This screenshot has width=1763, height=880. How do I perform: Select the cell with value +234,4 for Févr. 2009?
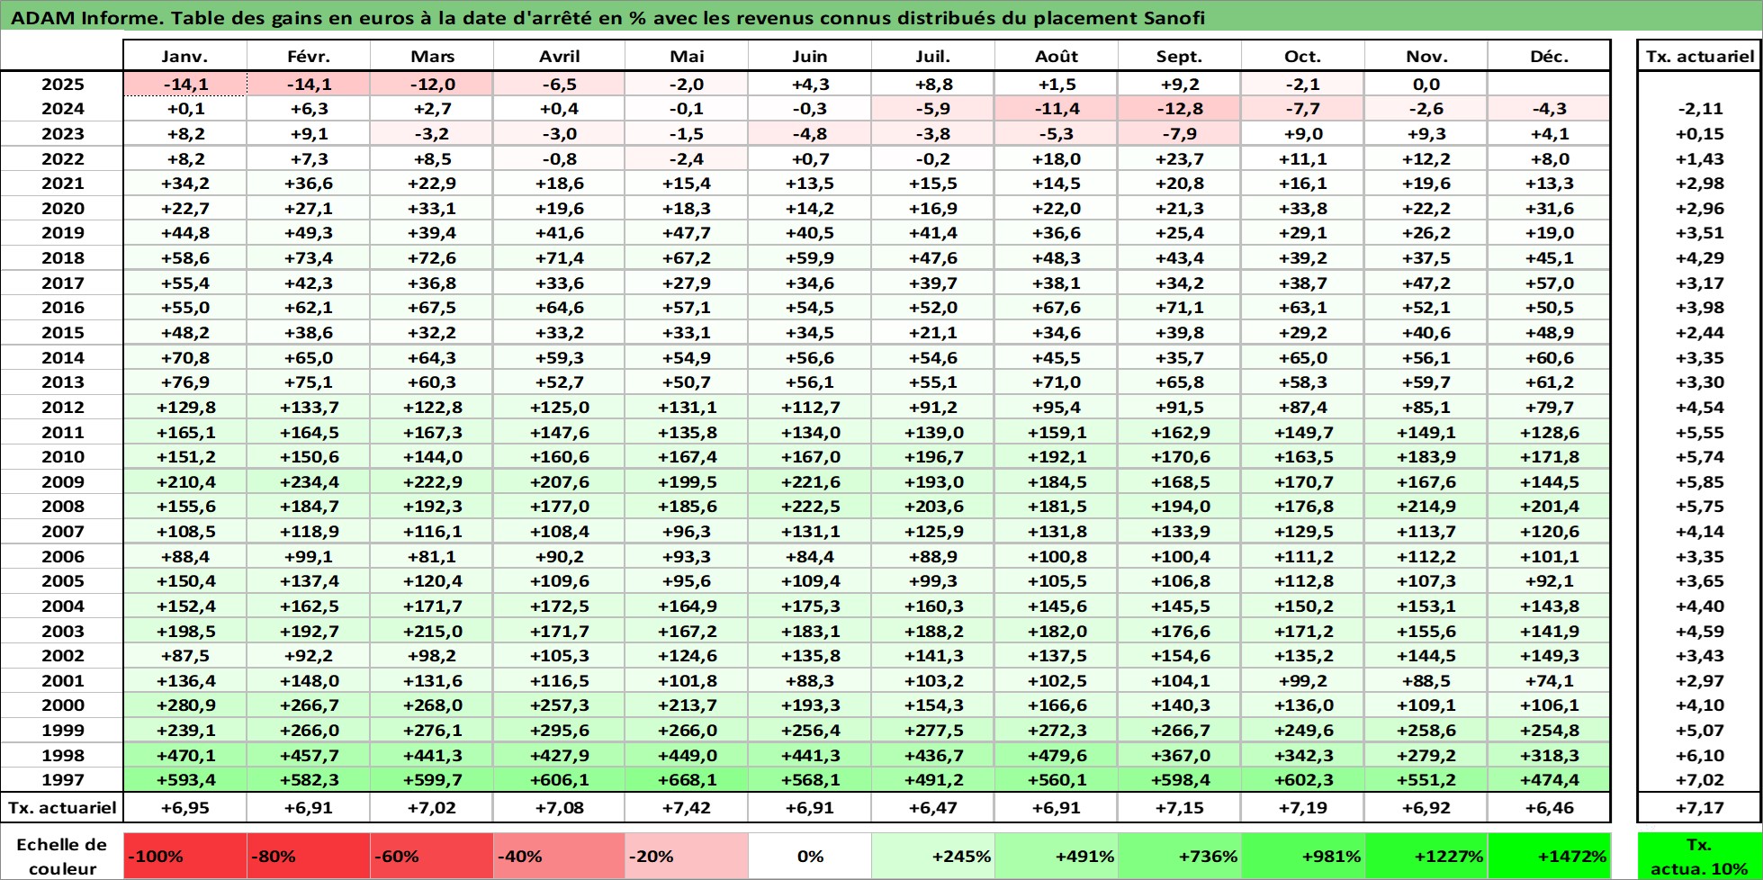click(309, 482)
